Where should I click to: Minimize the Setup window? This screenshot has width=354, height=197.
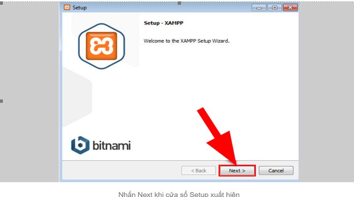(259, 8)
